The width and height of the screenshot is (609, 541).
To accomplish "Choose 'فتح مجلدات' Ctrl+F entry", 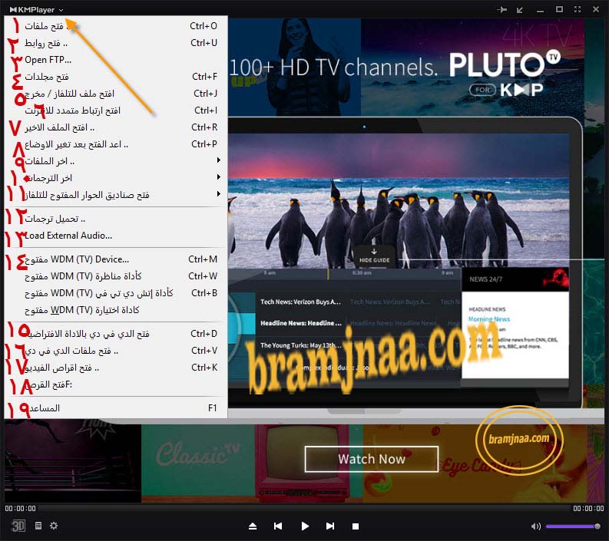I will point(116,77).
